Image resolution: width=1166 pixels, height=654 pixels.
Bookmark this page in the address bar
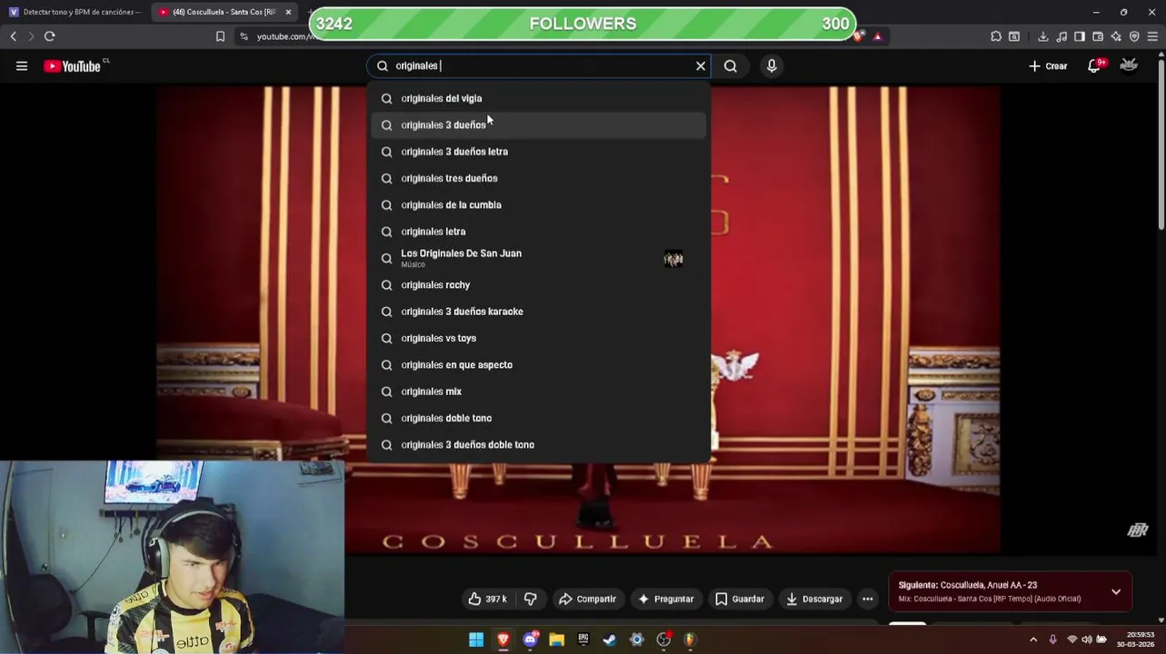(220, 36)
